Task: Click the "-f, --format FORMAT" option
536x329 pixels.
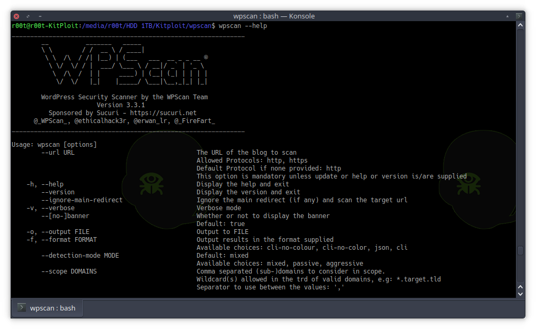Action: click(x=62, y=240)
